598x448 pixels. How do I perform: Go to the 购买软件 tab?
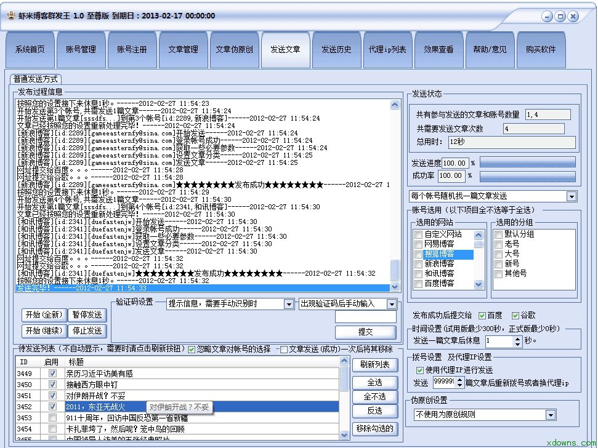541,49
